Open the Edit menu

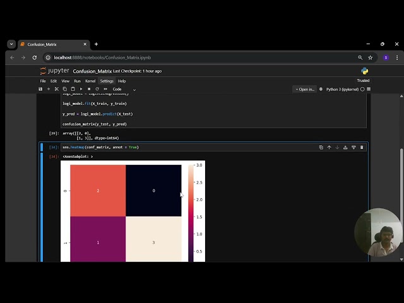click(53, 81)
